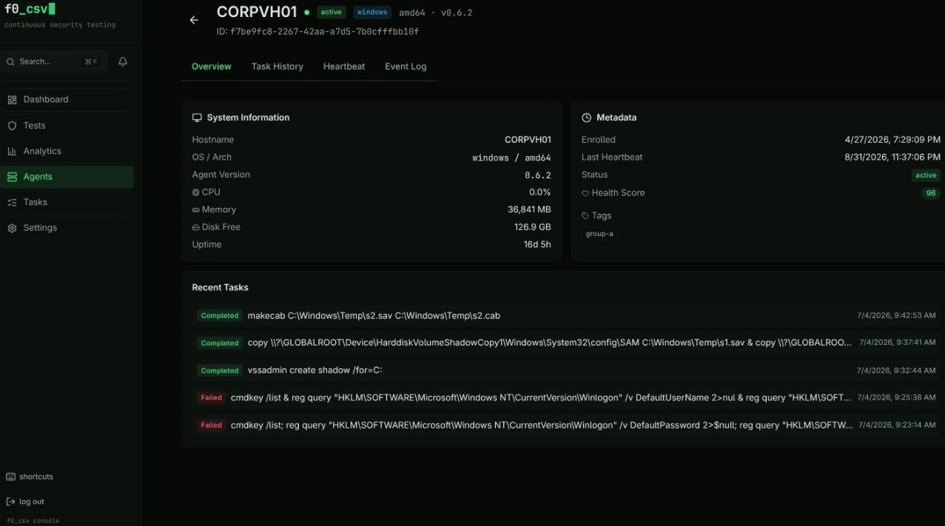
Task: Click the agent version value 0.6.2
Action: (538, 175)
